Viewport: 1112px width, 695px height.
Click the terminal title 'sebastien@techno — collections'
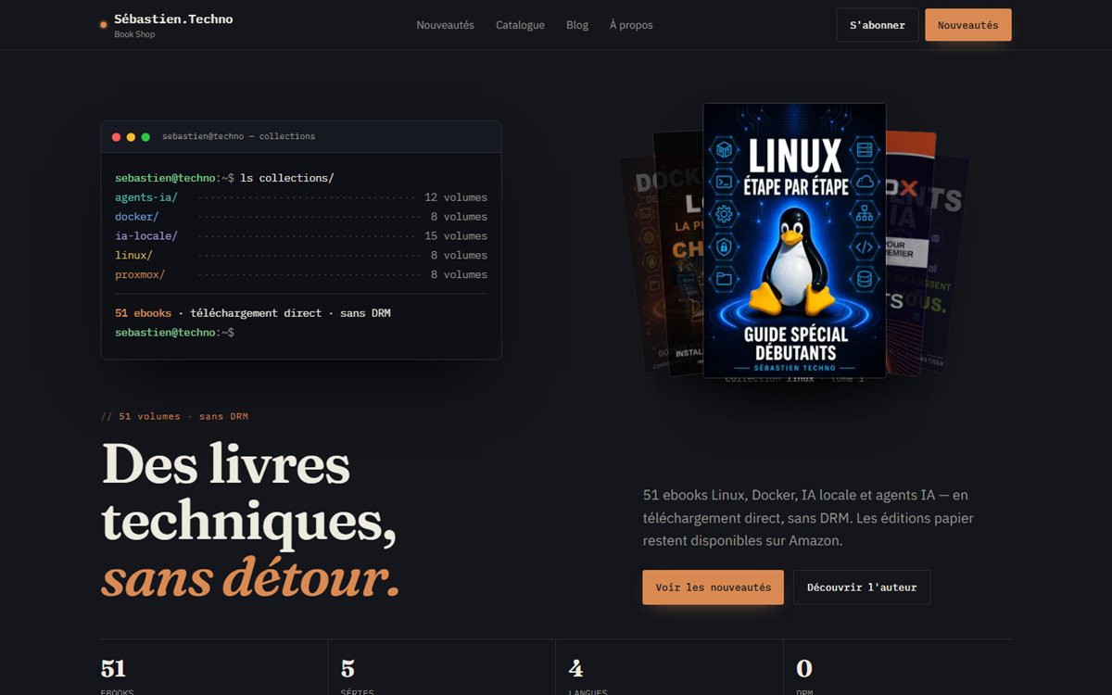[x=238, y=137]
